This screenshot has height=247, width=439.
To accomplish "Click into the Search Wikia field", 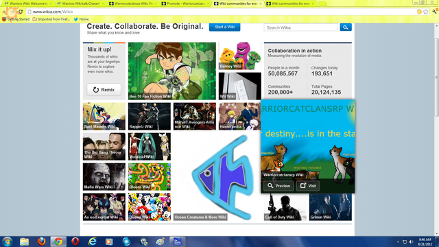I will [x=301, y=27].
